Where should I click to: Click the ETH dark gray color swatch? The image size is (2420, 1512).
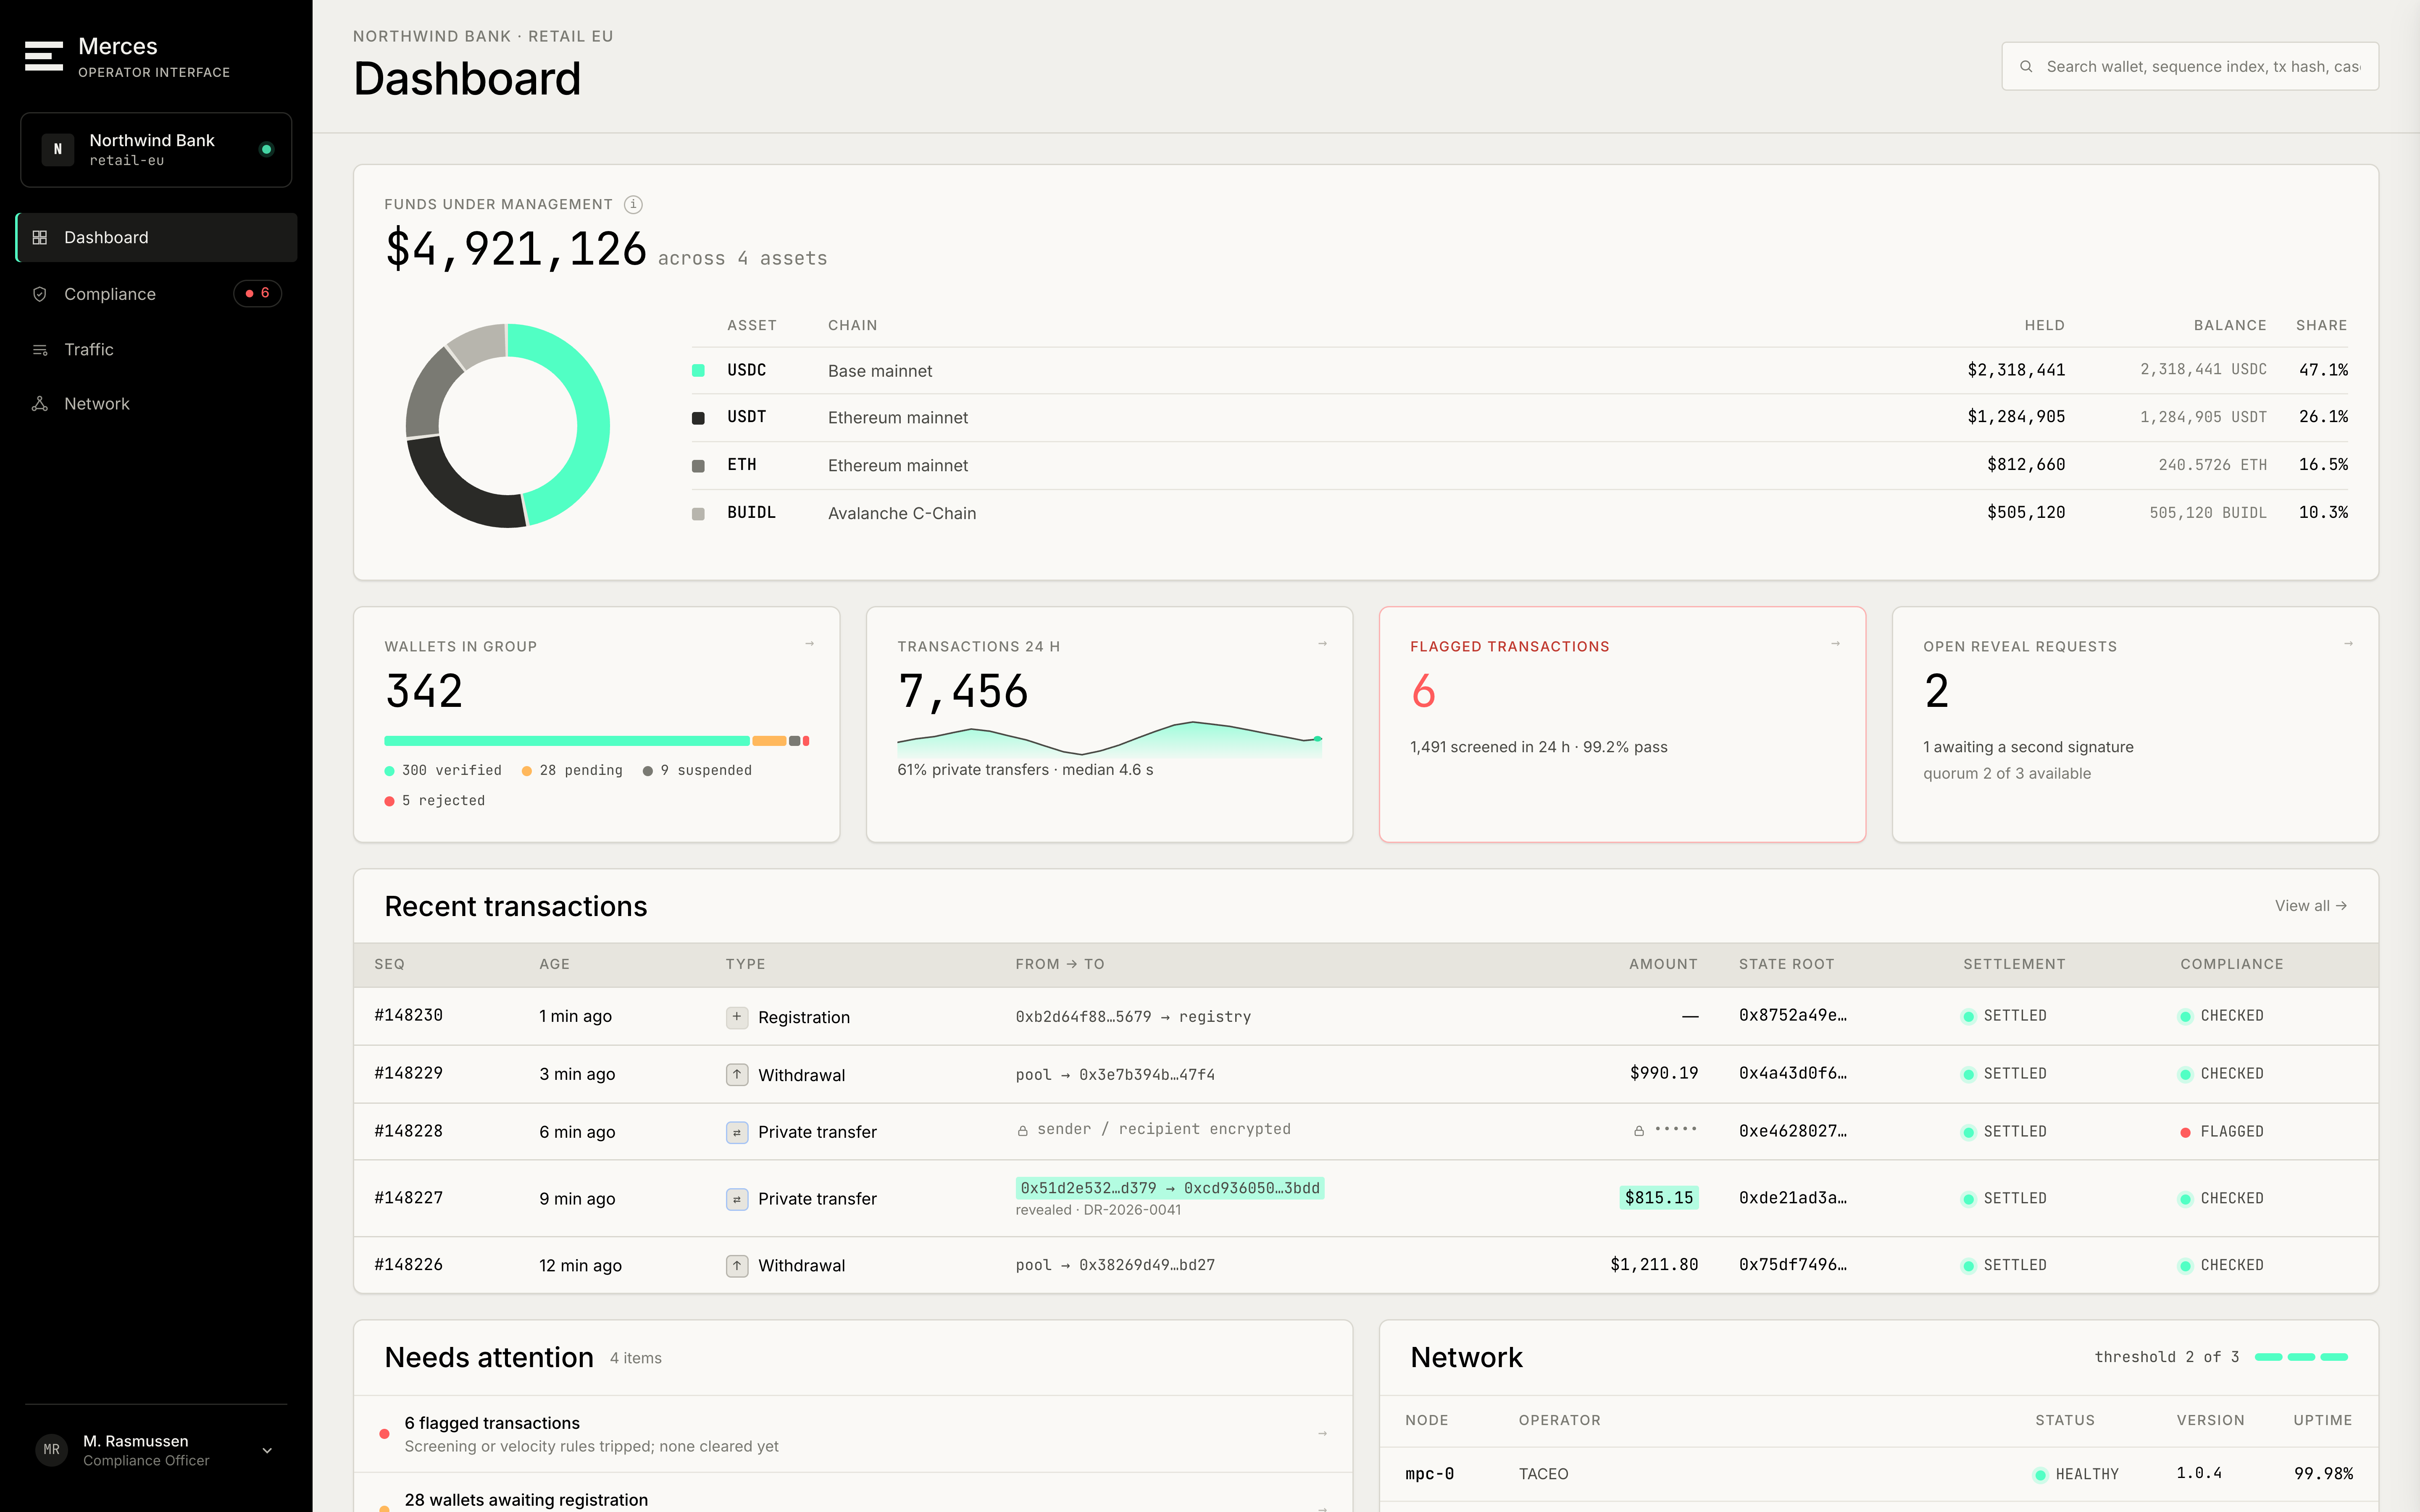tap(698, 466)
